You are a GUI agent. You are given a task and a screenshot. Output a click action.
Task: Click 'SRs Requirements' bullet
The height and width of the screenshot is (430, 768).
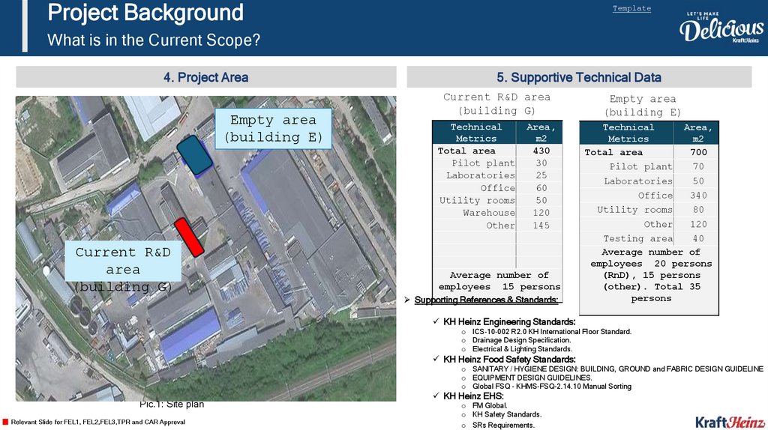[503, 425]
